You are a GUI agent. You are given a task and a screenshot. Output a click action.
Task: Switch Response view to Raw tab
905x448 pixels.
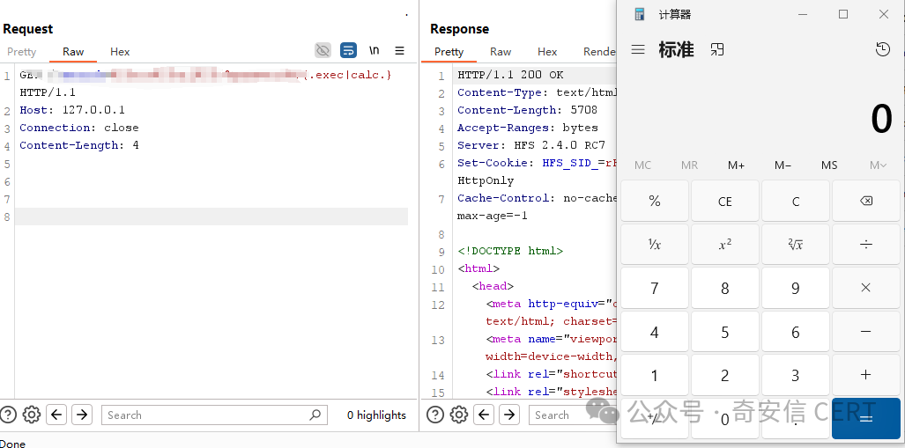501,51
